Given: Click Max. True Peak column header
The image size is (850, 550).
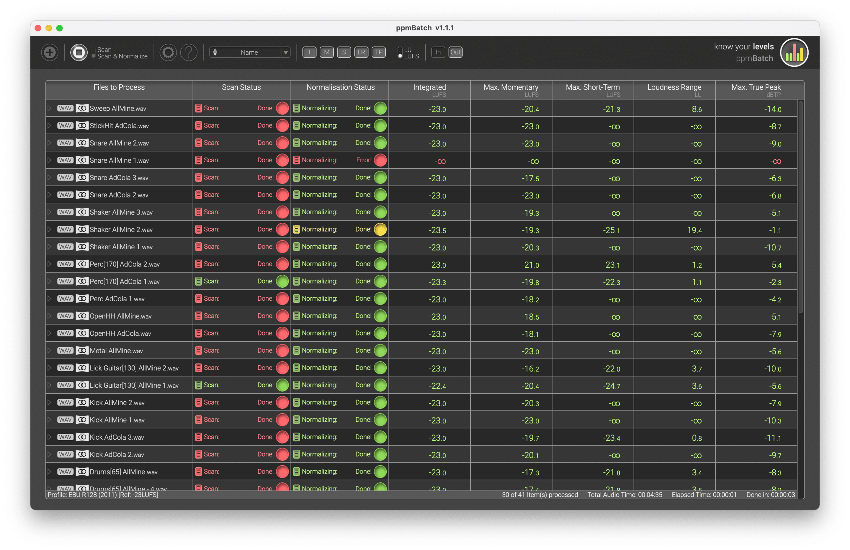Looking at the screenshot, I should click(x=756, y=90).
